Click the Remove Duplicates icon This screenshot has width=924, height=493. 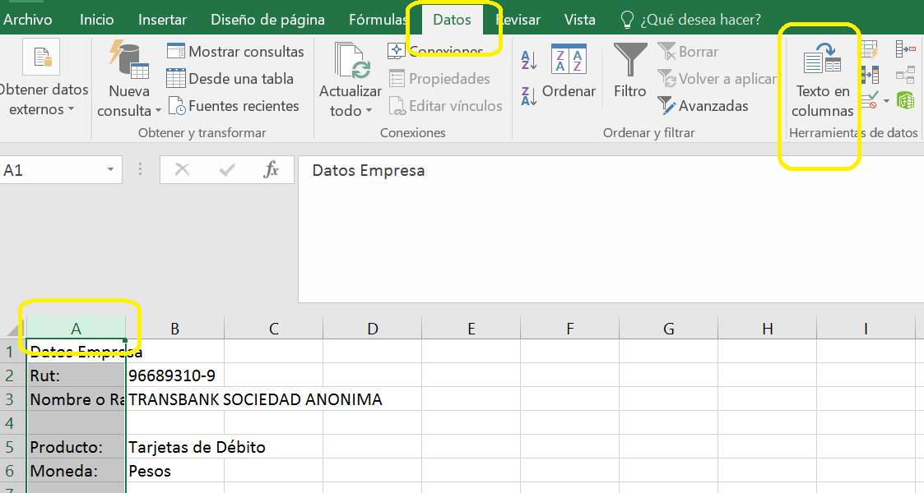point(870,76)
